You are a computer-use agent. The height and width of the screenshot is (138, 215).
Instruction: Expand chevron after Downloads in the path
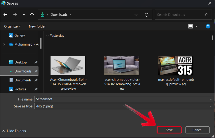[71, 14]
